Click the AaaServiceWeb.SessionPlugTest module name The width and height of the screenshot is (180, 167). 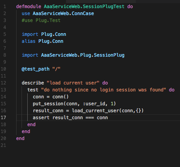[x=84, y=7]
